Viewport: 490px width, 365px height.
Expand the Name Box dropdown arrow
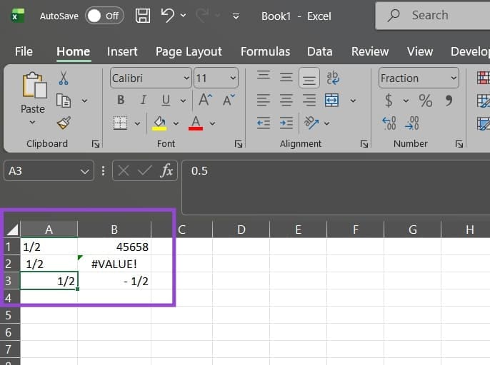coord(85,171)
